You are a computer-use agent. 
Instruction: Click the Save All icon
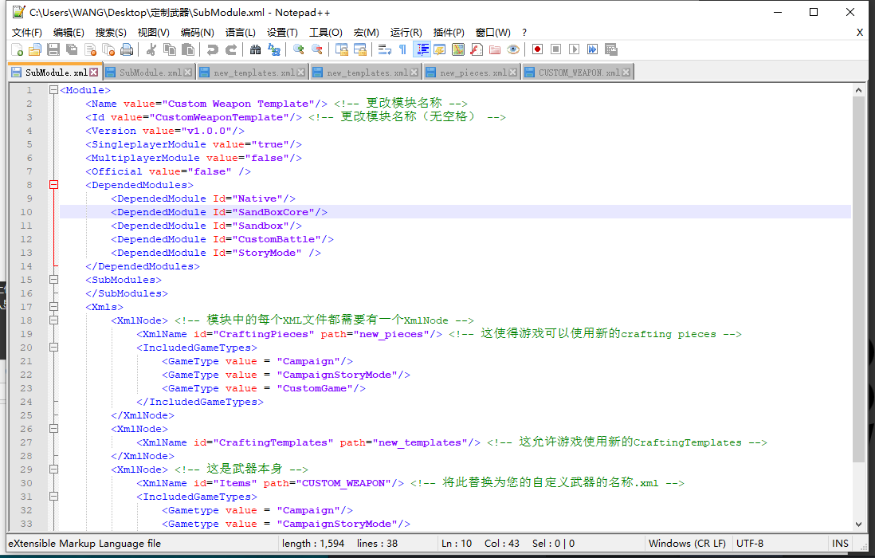pos(72,49)
